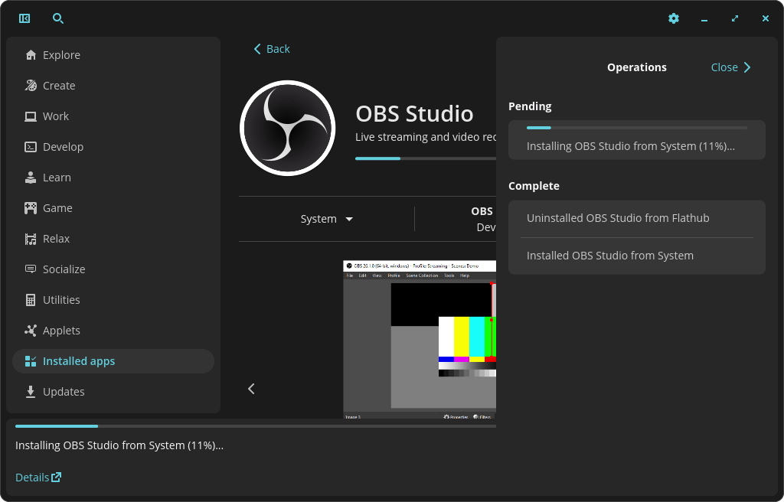This screenshot has width=784, height=502.
Task: Open the search magnifier icon
Action: [x=58, y=18]
